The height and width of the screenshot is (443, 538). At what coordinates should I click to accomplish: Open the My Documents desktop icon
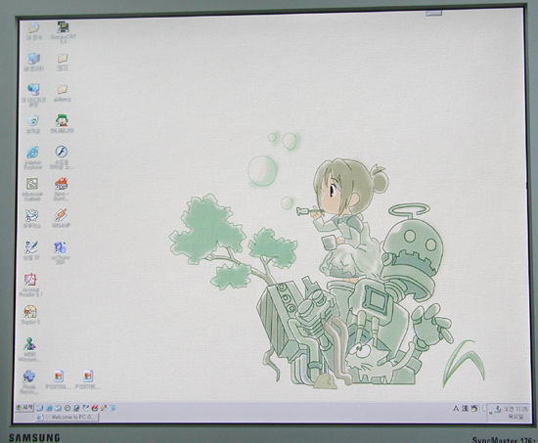click(x=33, y=31)
